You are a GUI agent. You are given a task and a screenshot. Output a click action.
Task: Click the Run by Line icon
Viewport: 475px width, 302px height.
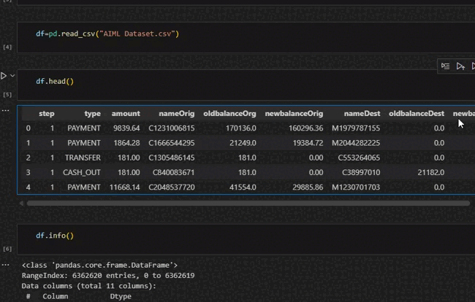pos(446,66)
